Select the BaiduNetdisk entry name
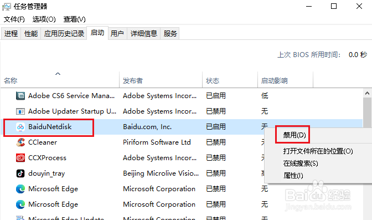372x220 pixels. point(50,127)
